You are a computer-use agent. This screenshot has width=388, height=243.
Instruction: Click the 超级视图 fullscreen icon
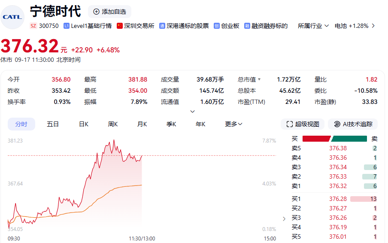pos(289,124)
